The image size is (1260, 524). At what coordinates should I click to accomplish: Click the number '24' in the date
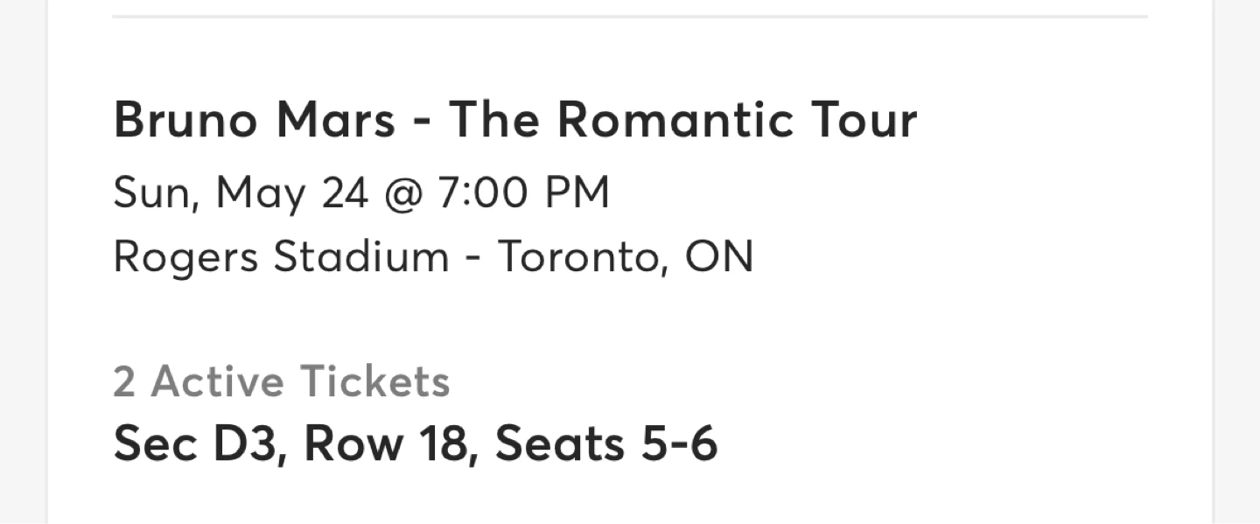(345, 192)
